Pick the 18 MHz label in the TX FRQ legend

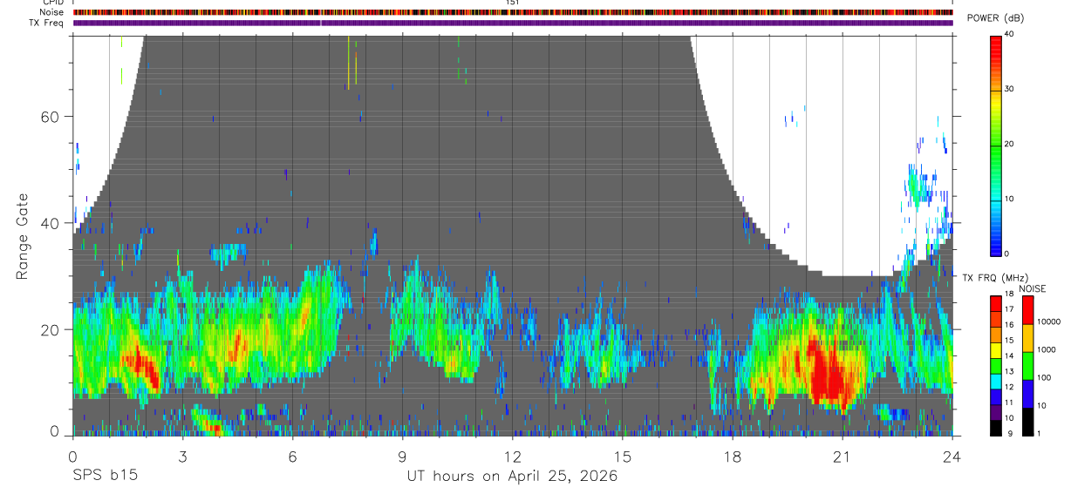pos(1009,295)
